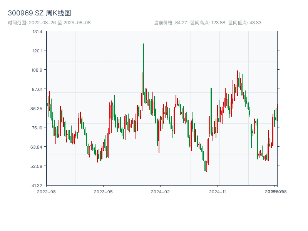The height and width of the screenshot is (231, 308).
Task: Click the tallest green candlestick at the peak
Action: (144, 69)
